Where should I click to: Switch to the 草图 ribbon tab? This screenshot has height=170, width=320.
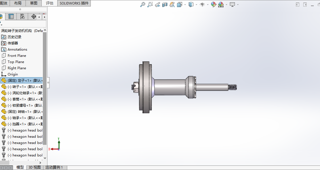pyautogui.click(x=34, y=3)
